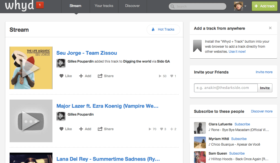
Task: Share the Major Lazer track
Action: 106,129
